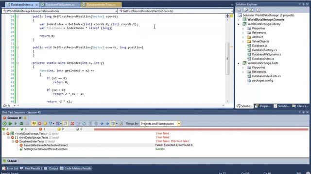Expand the WorldDataStorage.Console project
311x174 pixels.
[x=239, y=20]
